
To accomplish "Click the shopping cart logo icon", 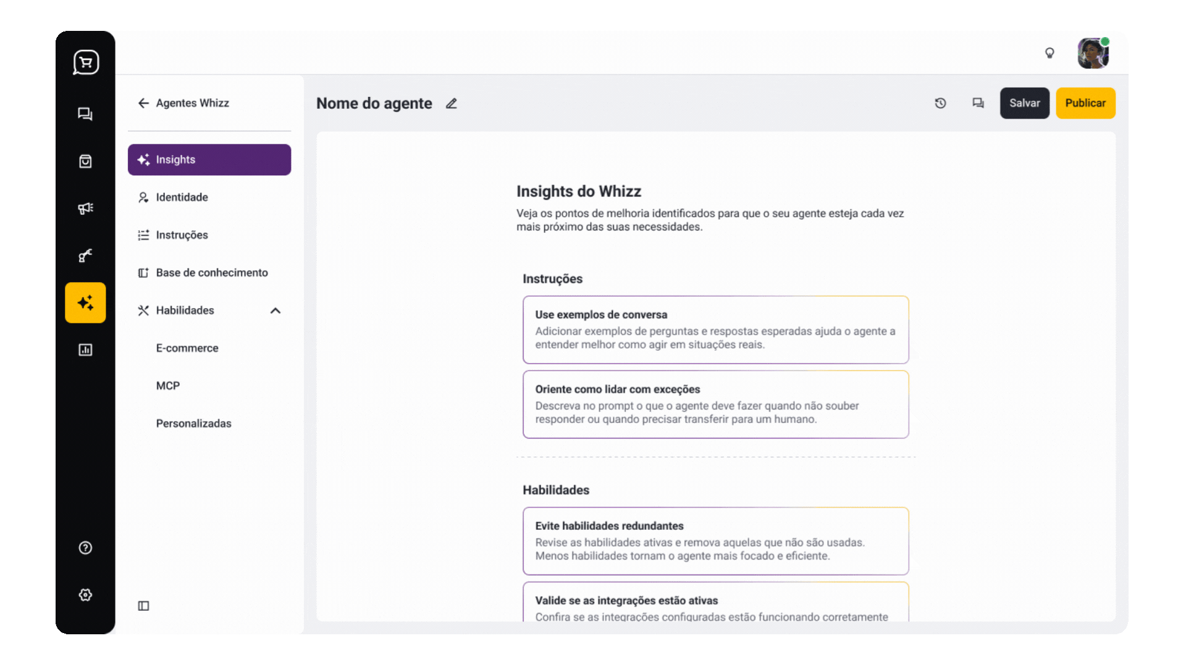I will coord(85,62).
